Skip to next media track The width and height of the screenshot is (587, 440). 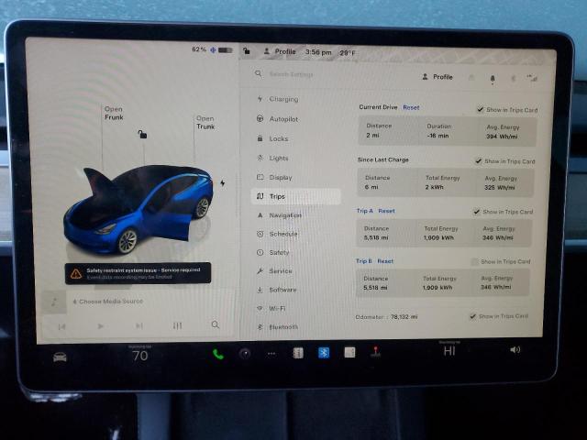click(139, 326)
